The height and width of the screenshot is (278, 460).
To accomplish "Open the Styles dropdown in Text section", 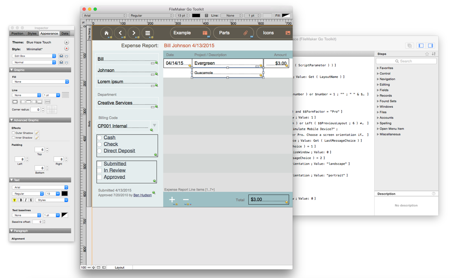I will click(52, 200).
